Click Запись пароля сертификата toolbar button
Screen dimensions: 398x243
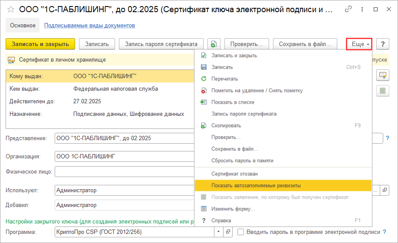click(161, 44)
